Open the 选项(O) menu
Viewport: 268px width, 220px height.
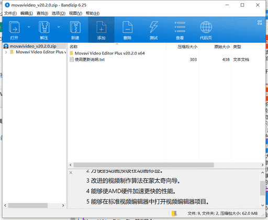coord(59,14)
